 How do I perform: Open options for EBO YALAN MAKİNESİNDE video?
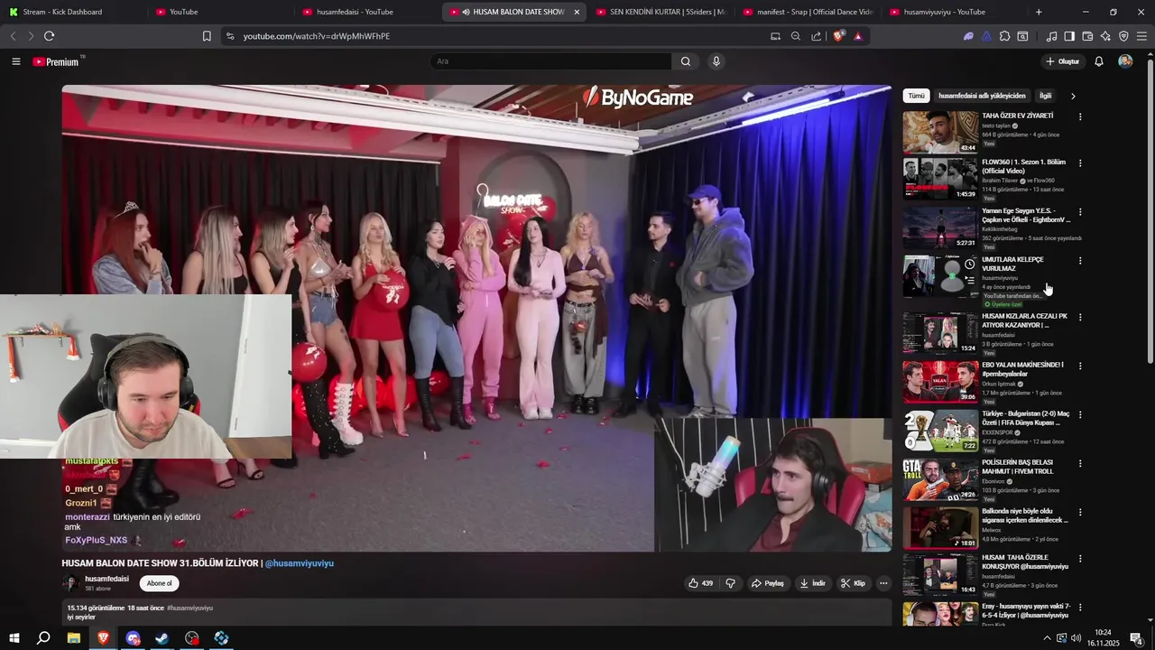(1080, 366)
